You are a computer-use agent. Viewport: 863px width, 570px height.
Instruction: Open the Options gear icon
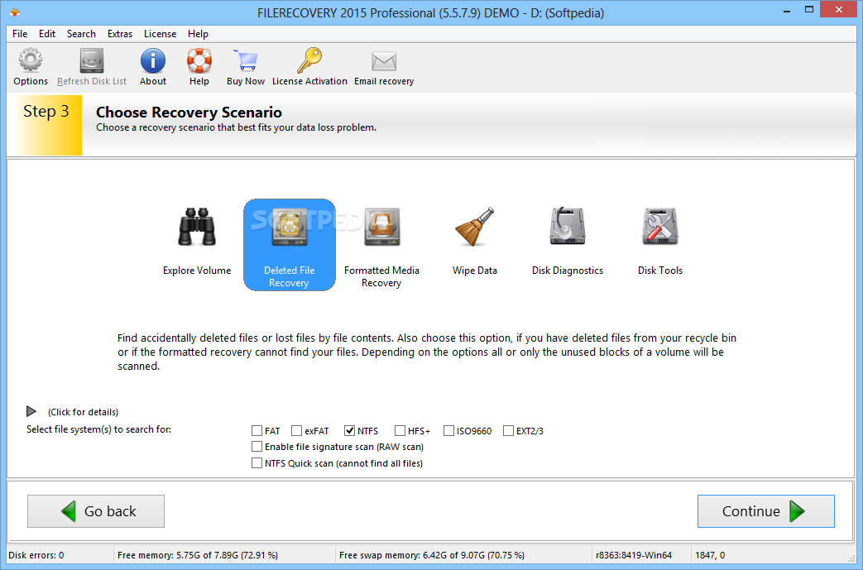point(31,60)
